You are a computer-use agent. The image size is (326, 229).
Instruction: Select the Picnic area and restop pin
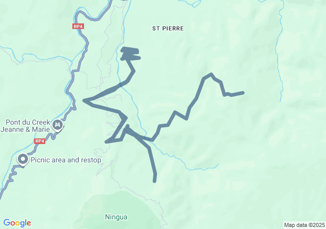pos(23,160)
